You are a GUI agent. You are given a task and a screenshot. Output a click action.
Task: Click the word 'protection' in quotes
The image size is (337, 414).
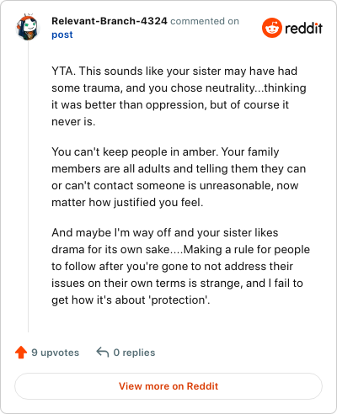pos(179,300)
